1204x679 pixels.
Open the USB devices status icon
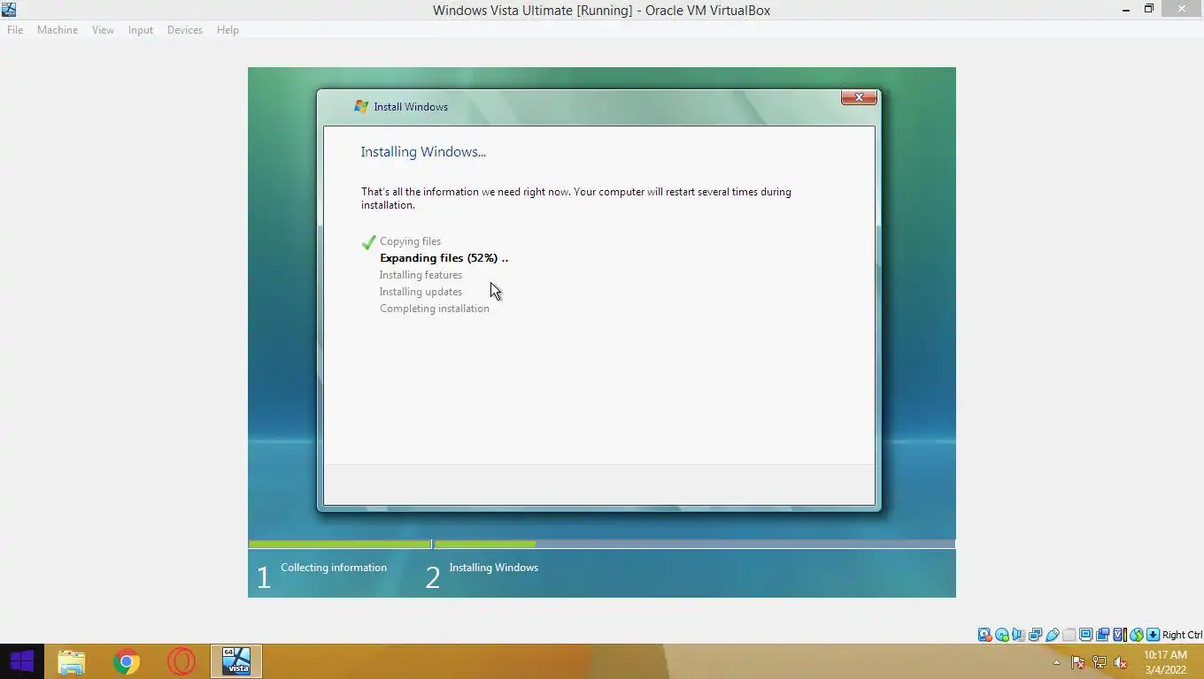coord(1053,635)
